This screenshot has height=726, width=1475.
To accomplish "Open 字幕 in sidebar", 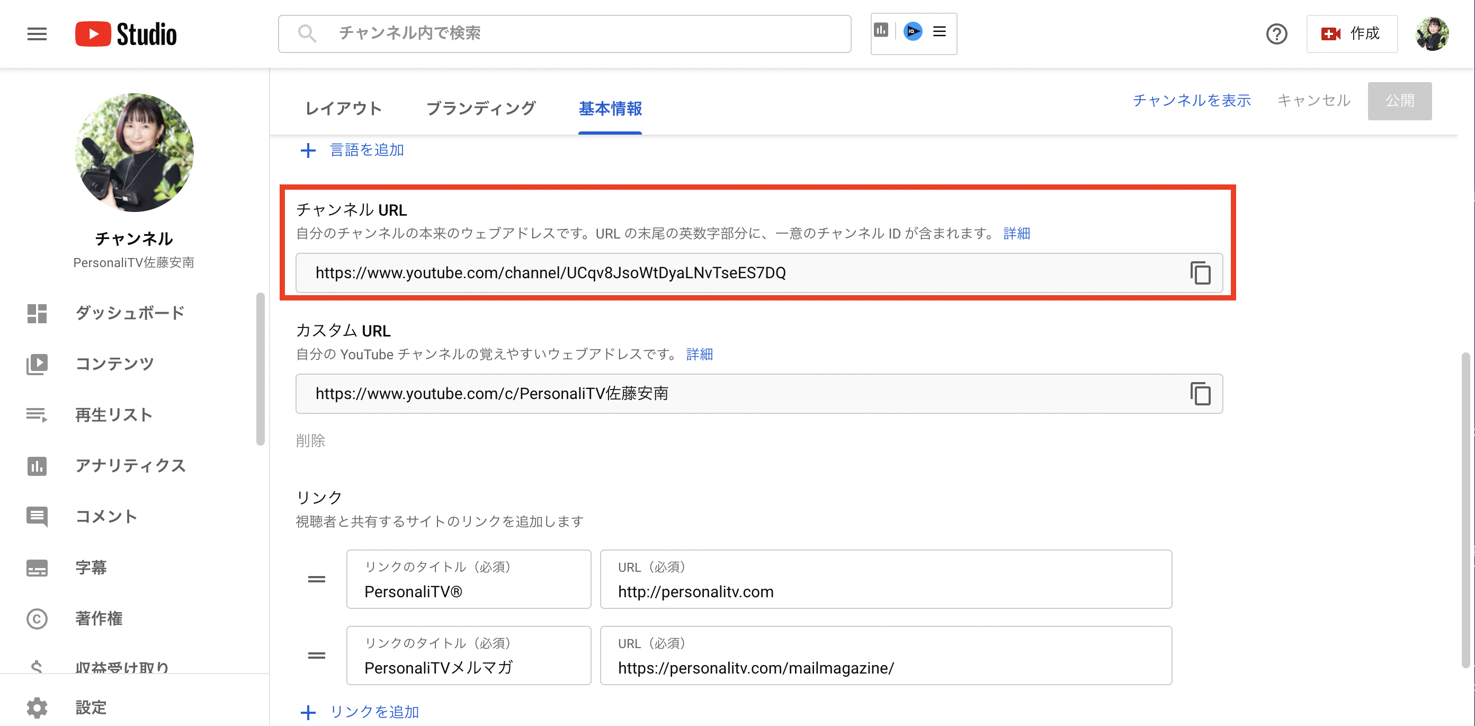I will (91, 567).
